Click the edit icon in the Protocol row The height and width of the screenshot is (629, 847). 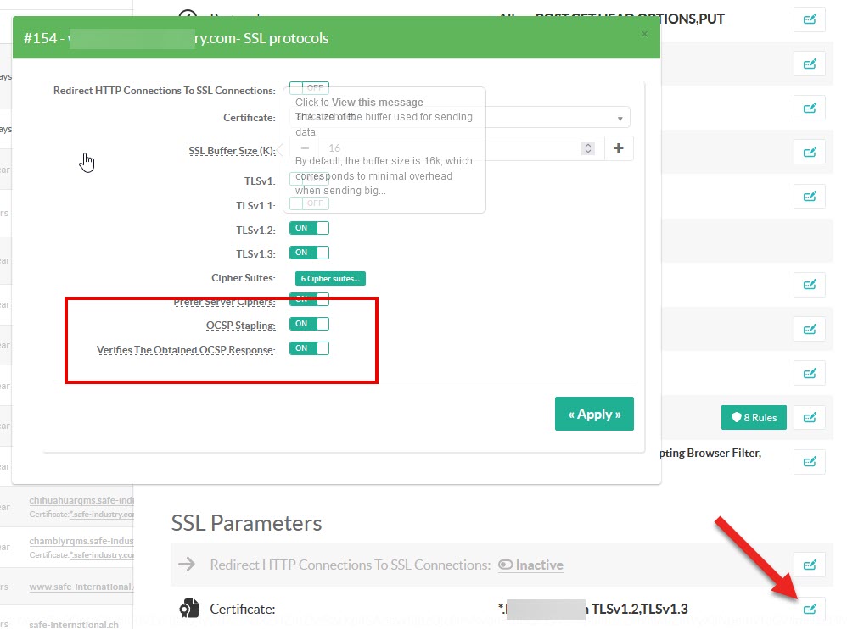tap(809, 19)
